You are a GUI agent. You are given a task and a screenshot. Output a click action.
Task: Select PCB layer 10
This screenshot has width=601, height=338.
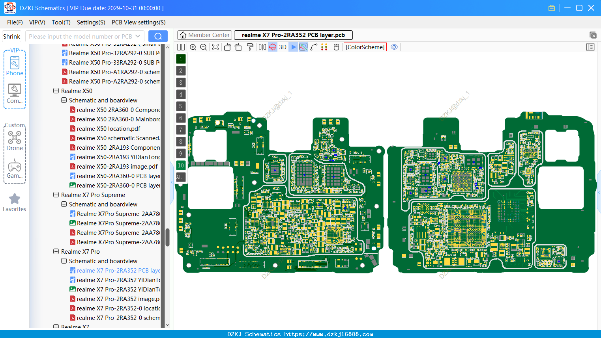pyautogui.click(x=181, y=165)
